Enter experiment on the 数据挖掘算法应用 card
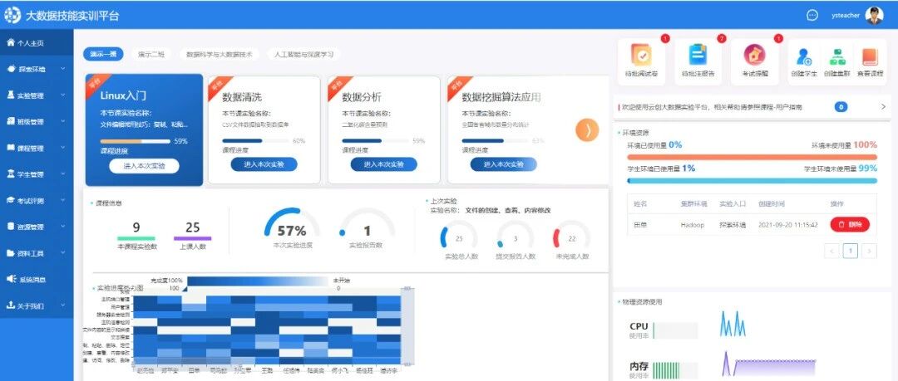The image size is (898, 381). point(503,164)
